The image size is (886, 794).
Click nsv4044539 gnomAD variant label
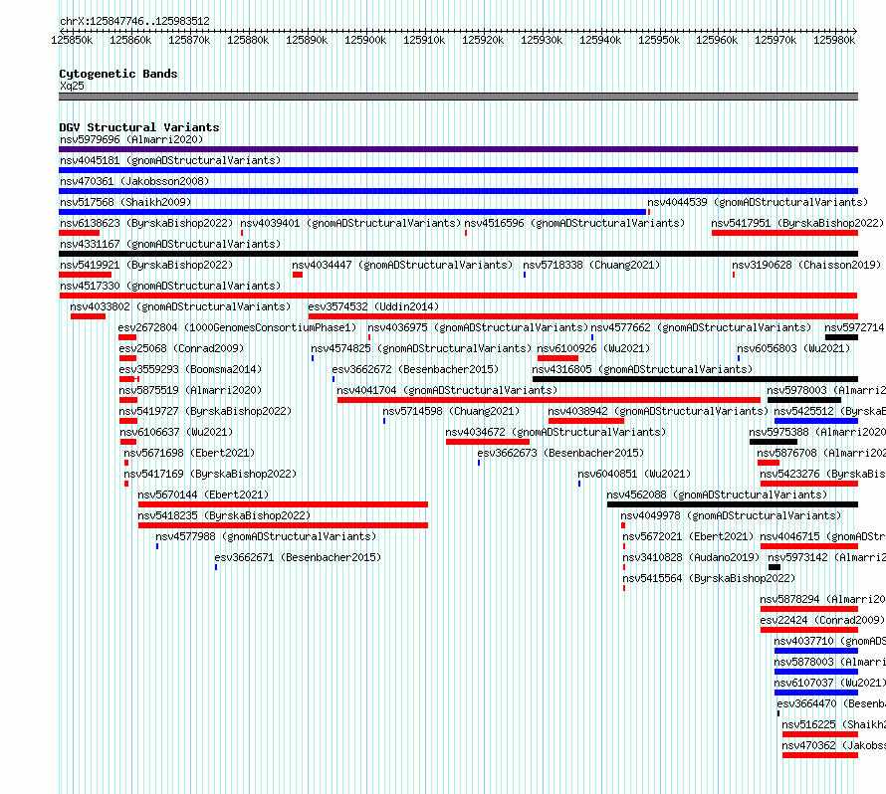[x=758, y=202]
